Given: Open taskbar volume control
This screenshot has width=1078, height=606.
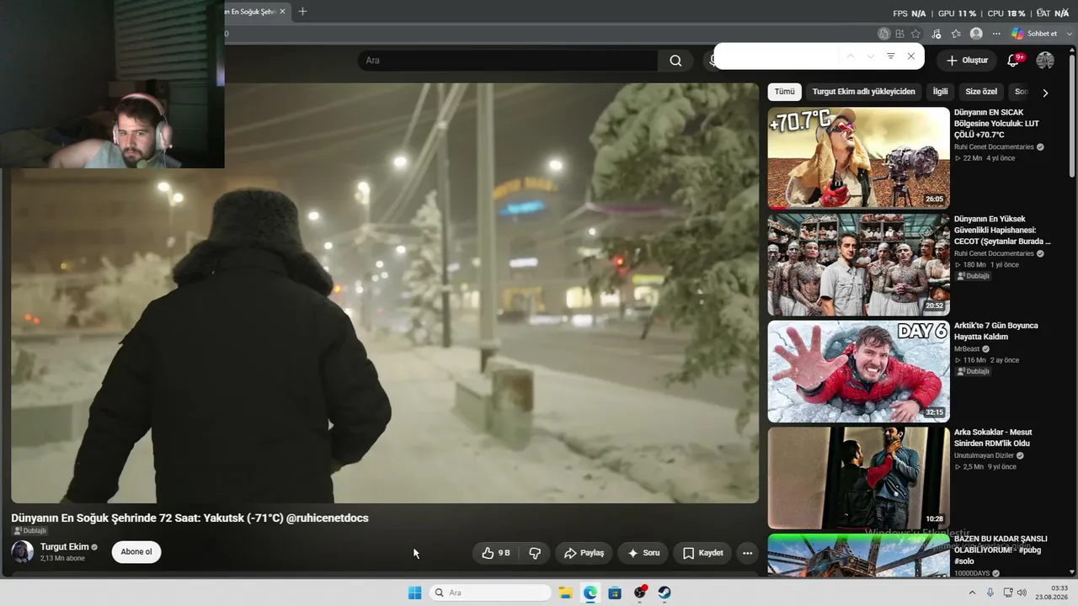Looking at the screenshot, I should coord(1022,593).
